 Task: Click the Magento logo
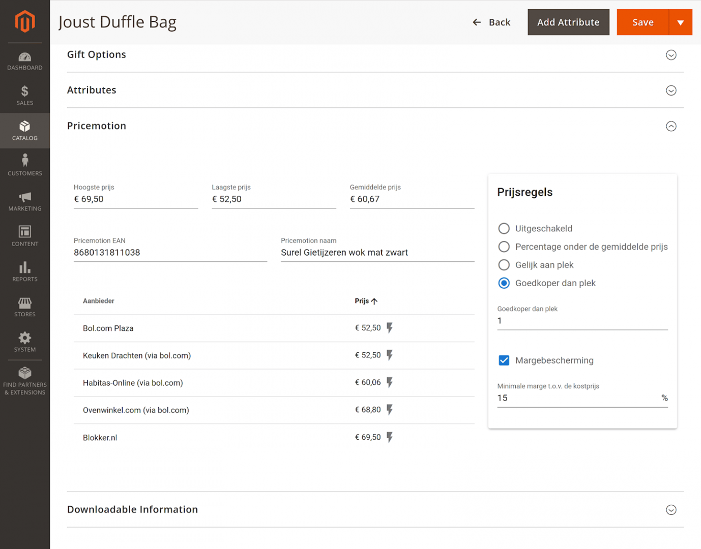point(24,21)
